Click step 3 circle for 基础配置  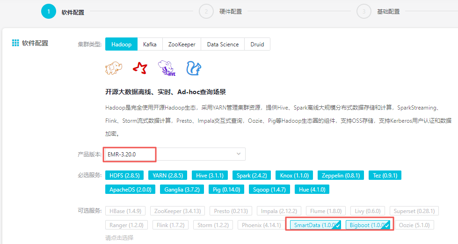pos(364,11)
